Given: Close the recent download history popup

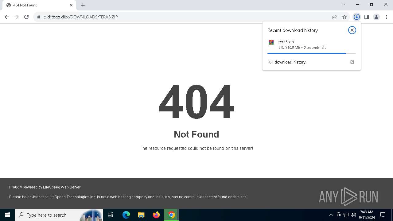Looking at the screenshot, I should pos(352,30).
